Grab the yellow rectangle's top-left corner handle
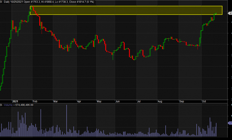232x140 pixels. tap(30, 6)
